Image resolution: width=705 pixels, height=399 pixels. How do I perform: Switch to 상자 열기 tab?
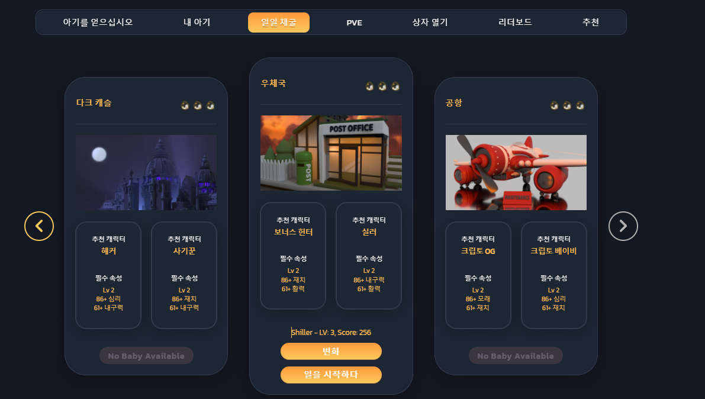point(430,22)
